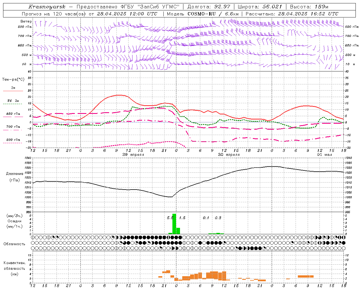Click the tallest green precipitation bar
360x288 pixels.
[174, 224]
